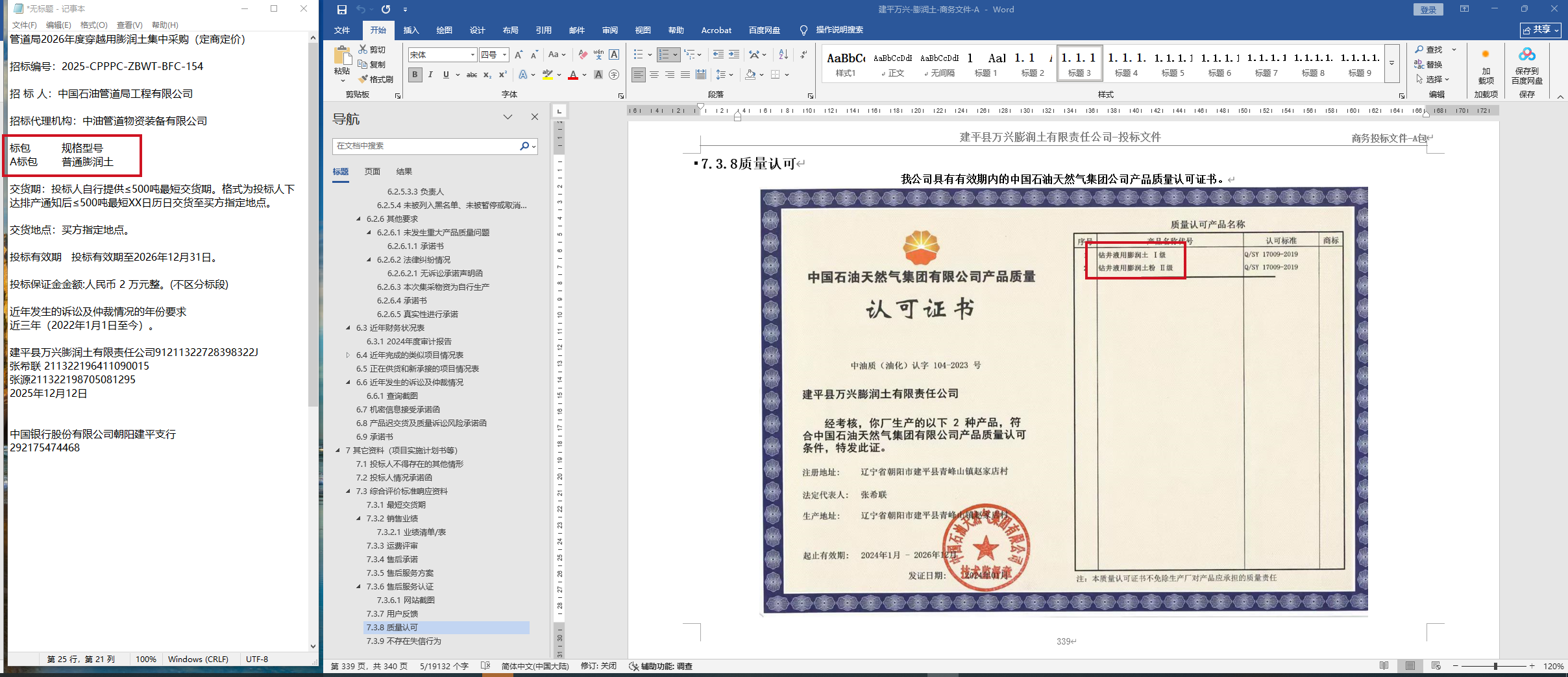This screenshot has width=1568, height=677.
Task: Click the Clear Formatting eraser icon
Action: (x=583, y=55)
